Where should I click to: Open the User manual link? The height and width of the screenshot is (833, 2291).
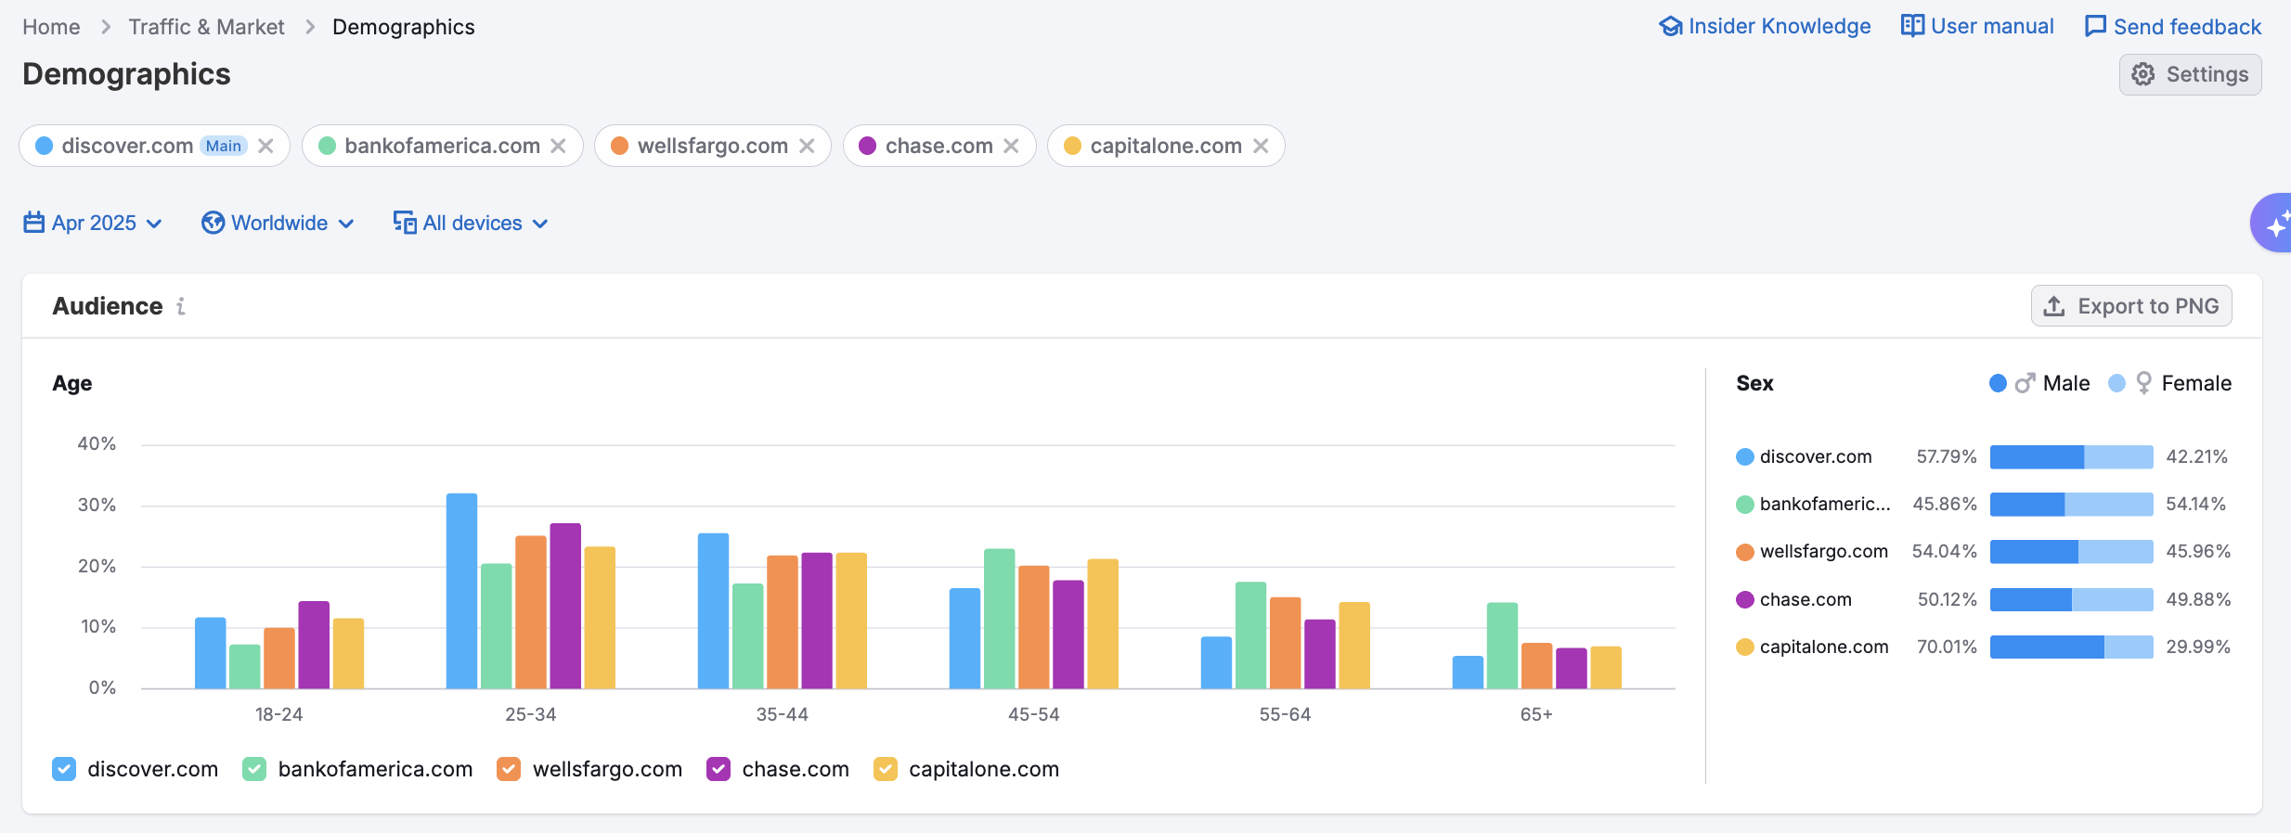tap(1977, 26)
